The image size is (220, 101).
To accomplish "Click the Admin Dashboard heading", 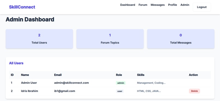I will (30, 19).
